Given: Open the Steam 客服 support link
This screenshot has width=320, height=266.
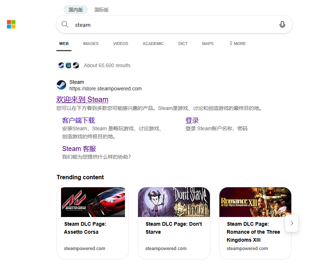Looking at the screenshot, I should click(79, 149).
